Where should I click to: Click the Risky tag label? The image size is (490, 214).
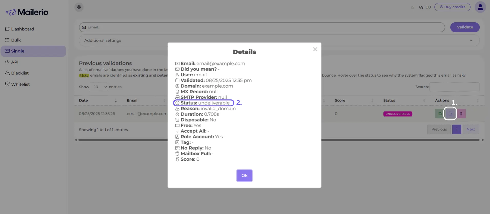(84, 75)
